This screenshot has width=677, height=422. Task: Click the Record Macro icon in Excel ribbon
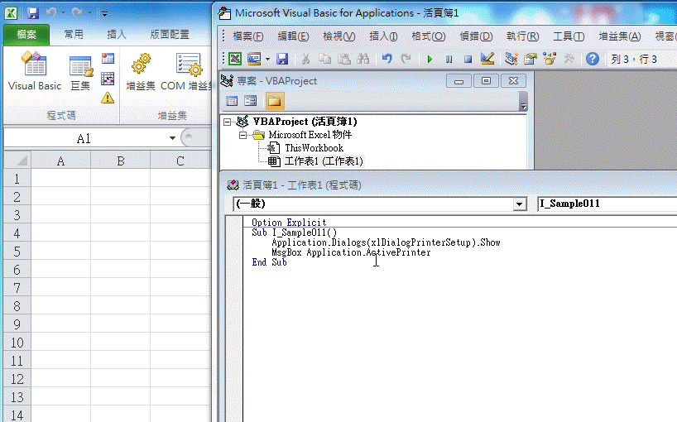coord(108,58)
